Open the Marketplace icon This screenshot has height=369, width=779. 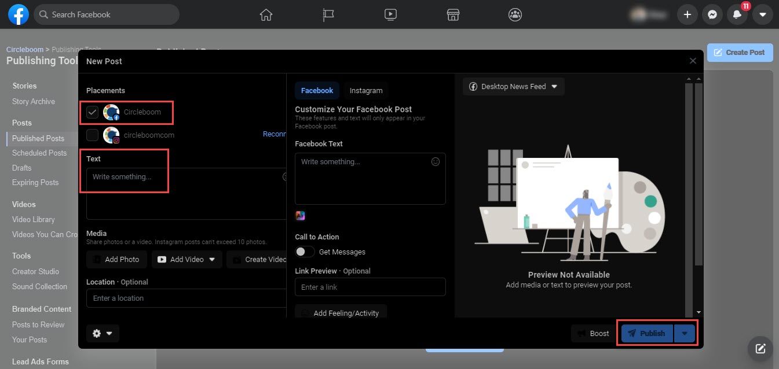453,14
